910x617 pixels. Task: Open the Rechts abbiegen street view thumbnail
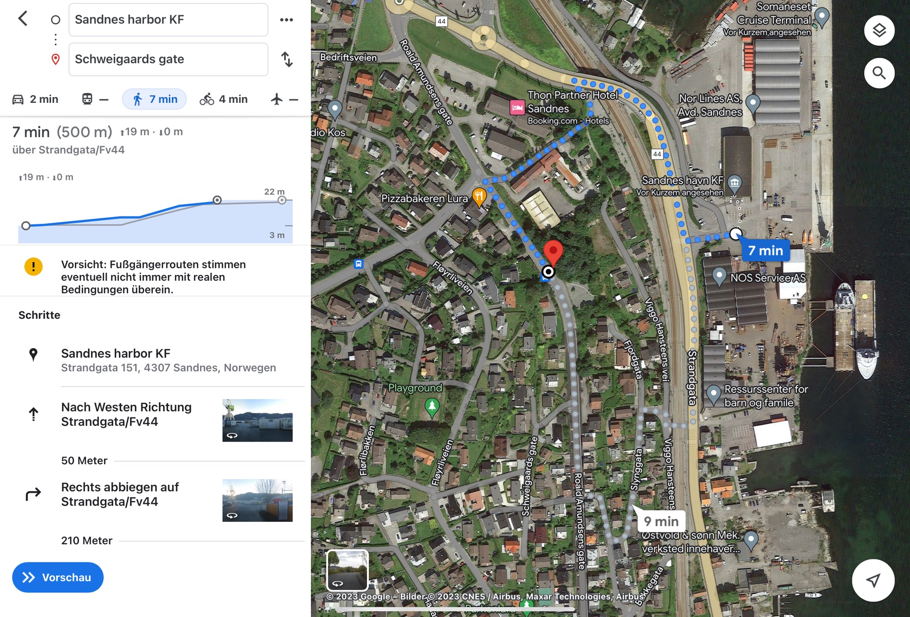[257, 500]
